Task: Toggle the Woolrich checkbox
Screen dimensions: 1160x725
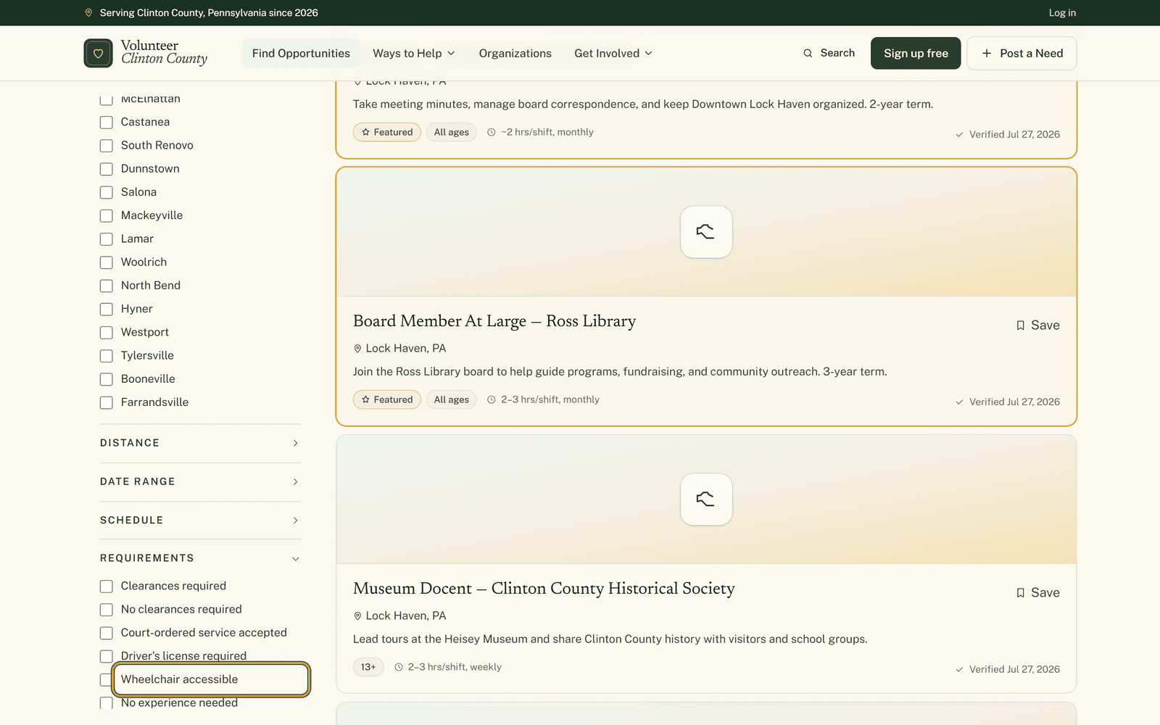Action: [x=107, y=262]
